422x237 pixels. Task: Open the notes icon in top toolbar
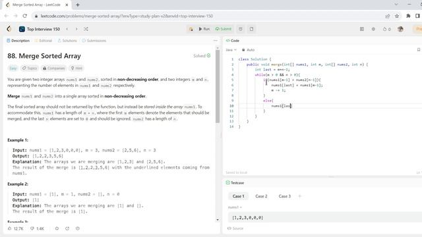click(x=251, y=29)
